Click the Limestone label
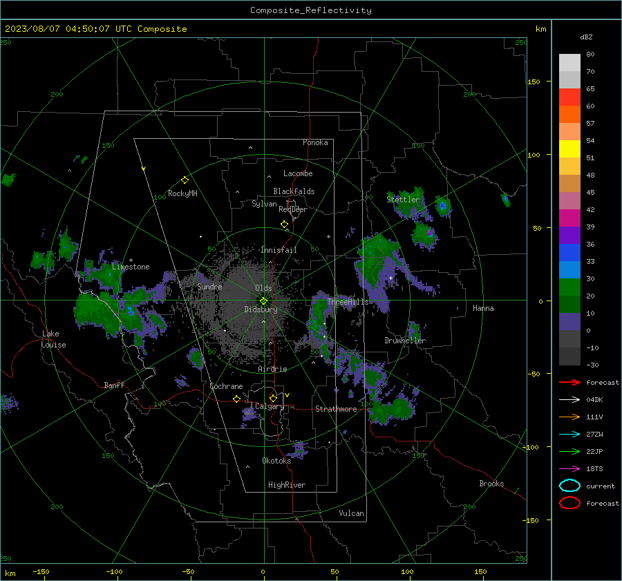622x581 pixels. tap(131, 267)
